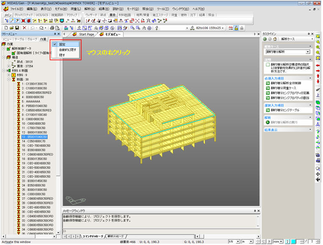Collapse the 必須入力項目 section in task pane
This screenshot has height=245, width=323.
coord(310,78)
